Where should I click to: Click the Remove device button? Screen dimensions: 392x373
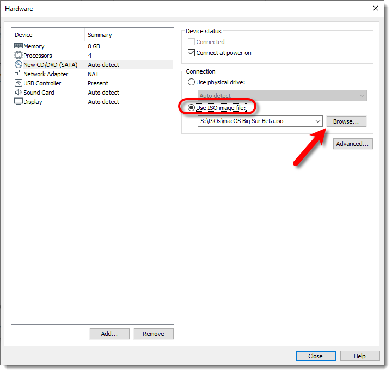click(x=154, y=334)
